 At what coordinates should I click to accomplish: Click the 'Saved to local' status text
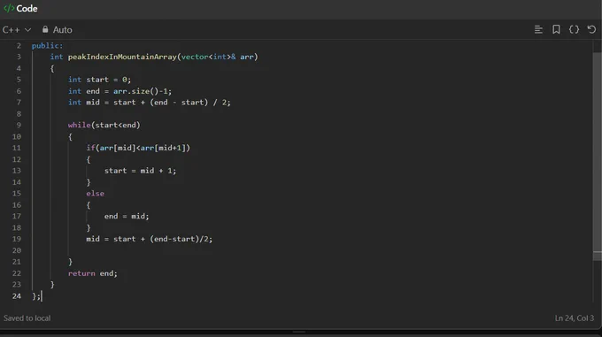tap(27, 318)
